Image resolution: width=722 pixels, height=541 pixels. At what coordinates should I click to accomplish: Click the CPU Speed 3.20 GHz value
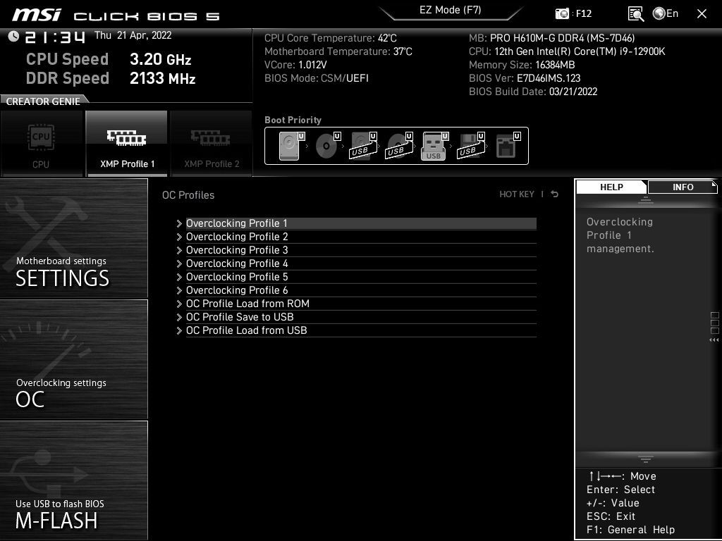[160, 59]
